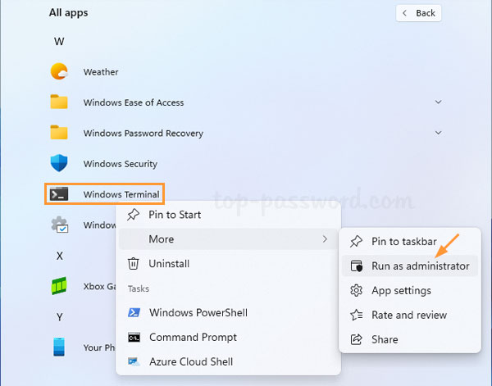This screenshot has width=492, height=386.
Task: Click the Windows Tools gear icon
Action: [60, 225]
